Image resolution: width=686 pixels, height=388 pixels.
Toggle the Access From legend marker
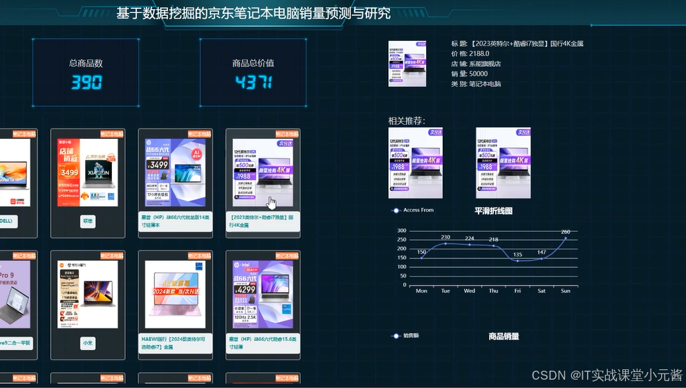(x=396, y=210)
